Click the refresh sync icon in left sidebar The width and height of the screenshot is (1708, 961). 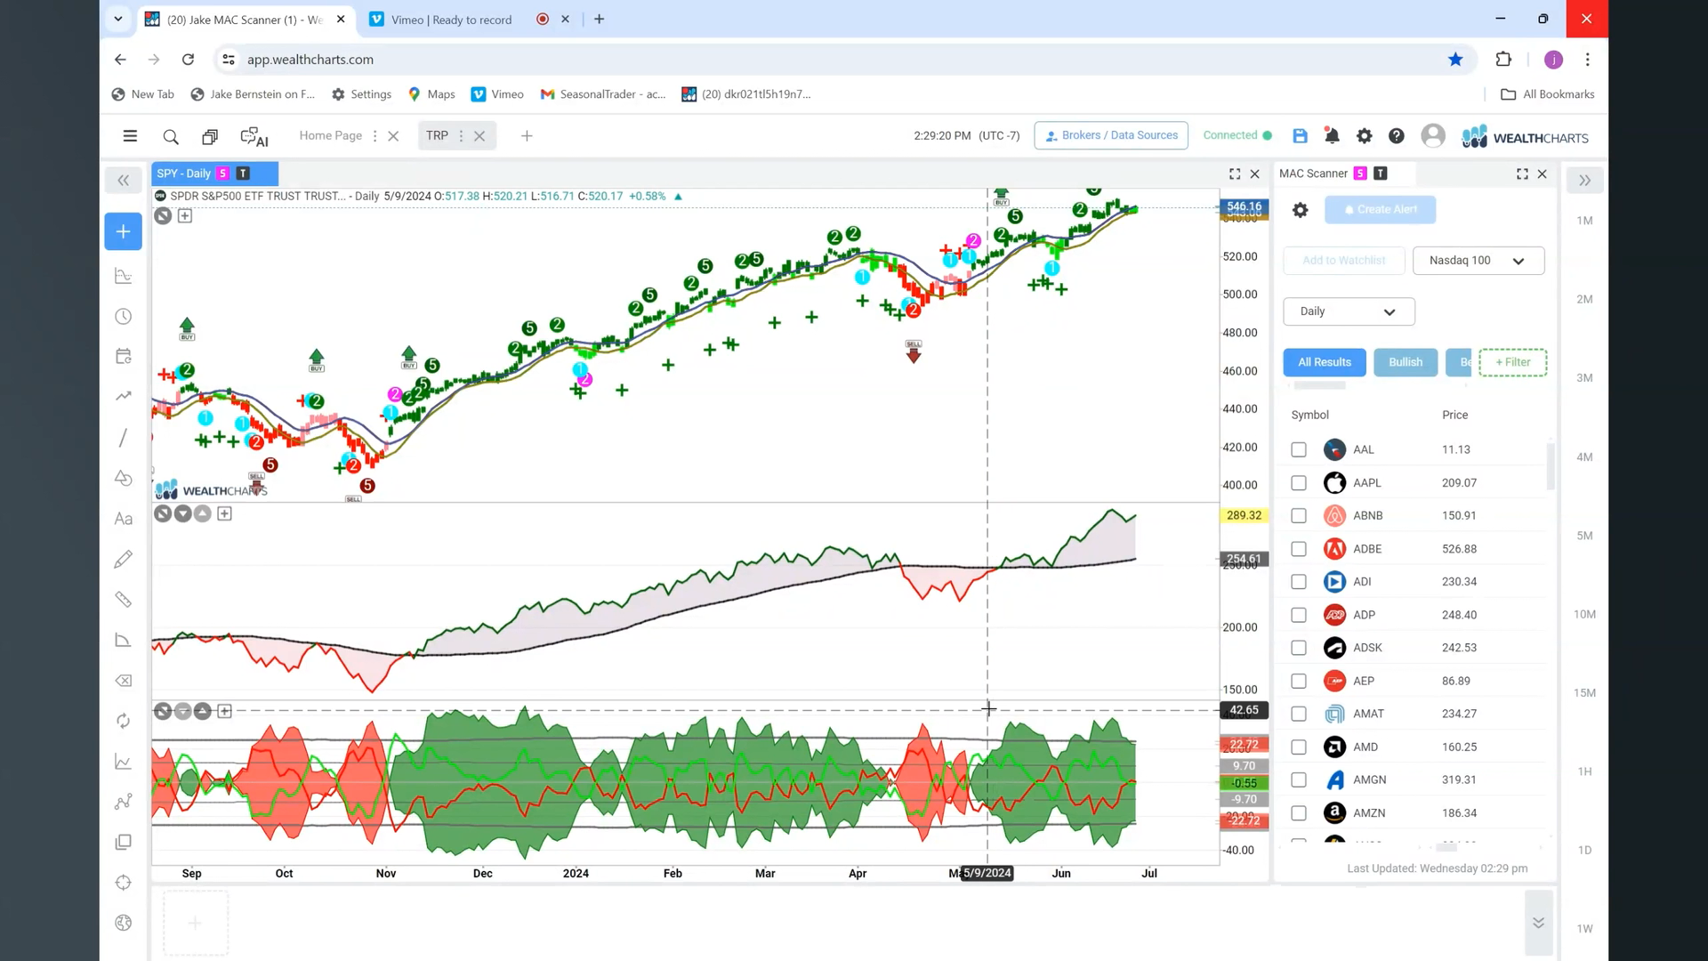tap(124, 721)
